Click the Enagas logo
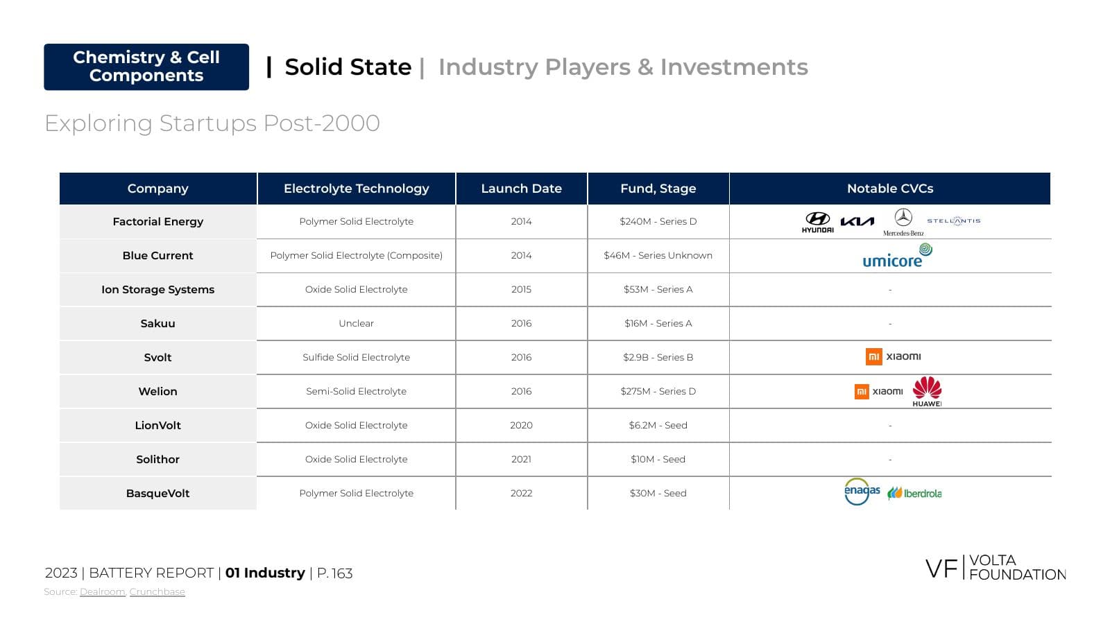 (x=862, y=492)
